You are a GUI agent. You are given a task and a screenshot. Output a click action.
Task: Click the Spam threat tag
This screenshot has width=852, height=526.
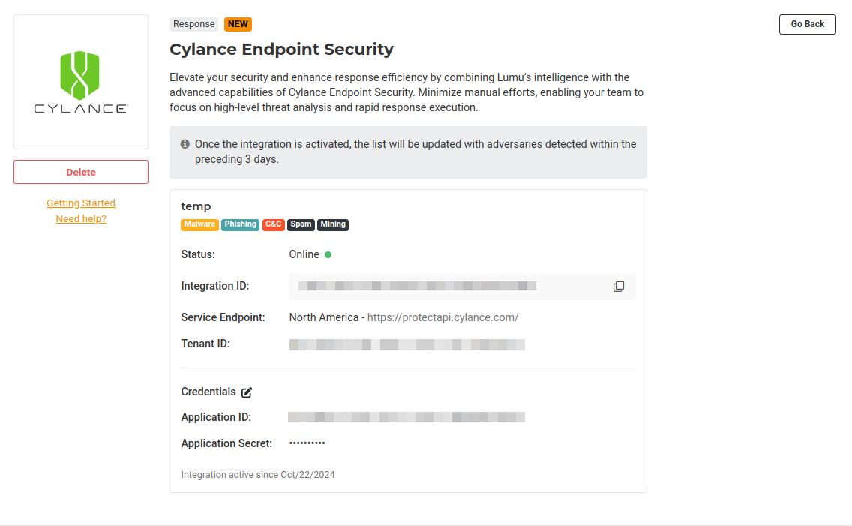(x=301, y=224)
